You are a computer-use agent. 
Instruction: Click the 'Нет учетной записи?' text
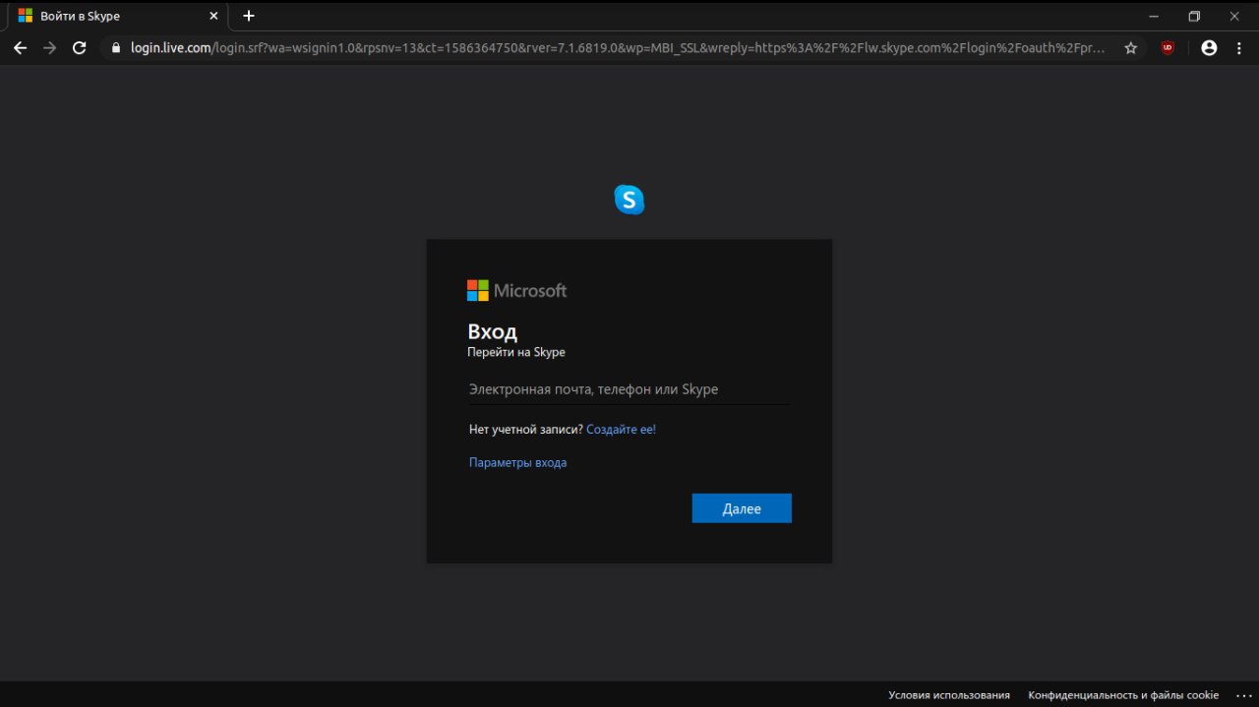point(526,430)
